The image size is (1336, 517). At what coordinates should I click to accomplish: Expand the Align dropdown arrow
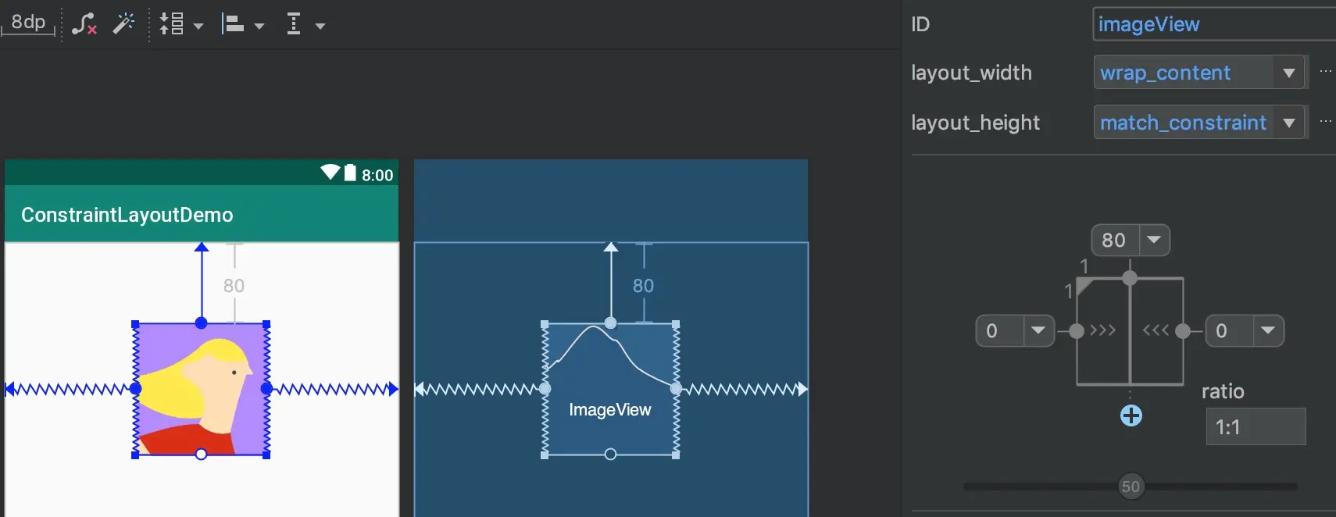259,26
